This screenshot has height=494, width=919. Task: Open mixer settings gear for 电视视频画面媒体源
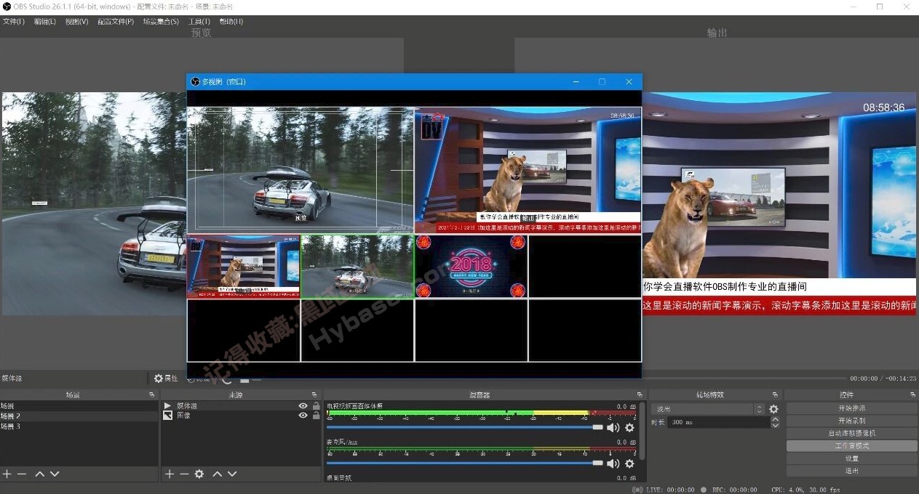point(629,428)
